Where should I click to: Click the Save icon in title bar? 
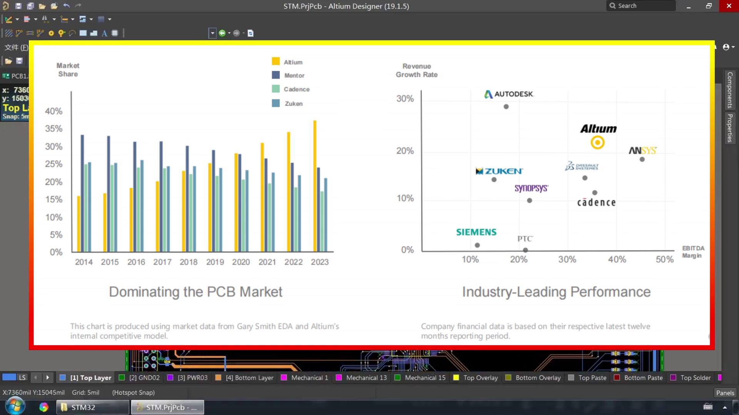[x=18, y=6]
